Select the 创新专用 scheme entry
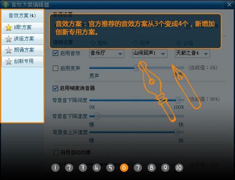The image size is (235, 180). coord(22,61)
